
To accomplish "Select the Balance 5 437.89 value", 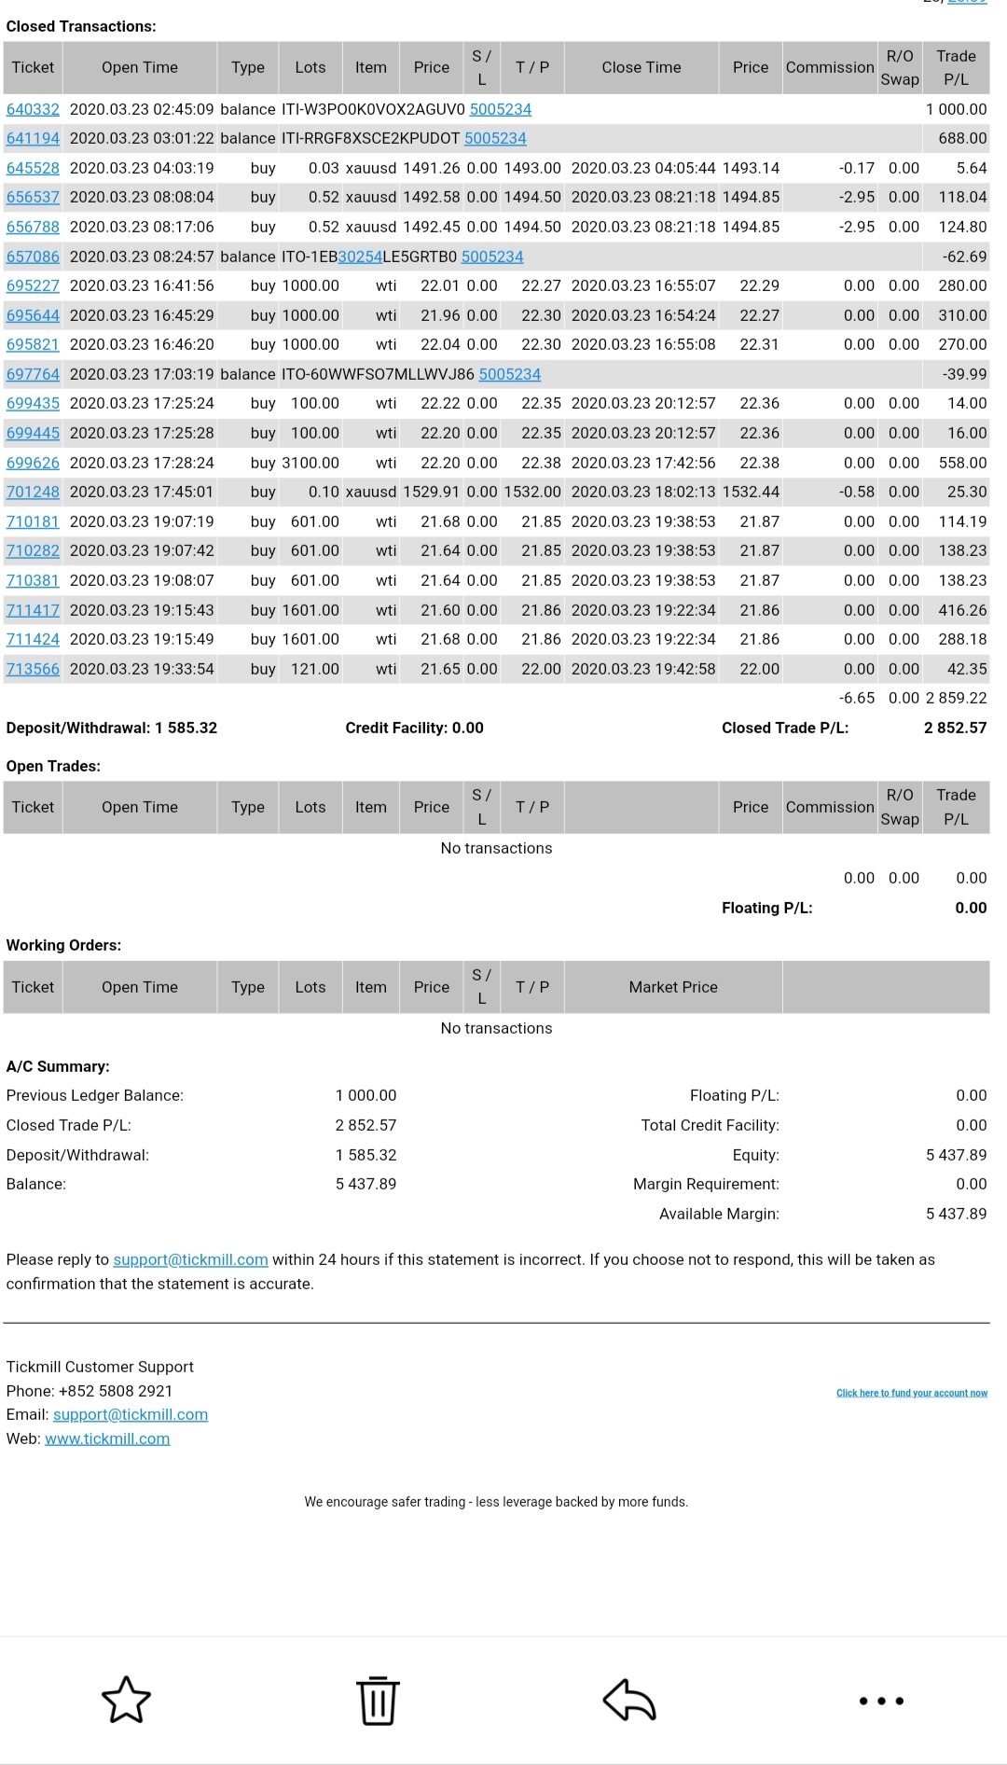I will point(366,1184).
